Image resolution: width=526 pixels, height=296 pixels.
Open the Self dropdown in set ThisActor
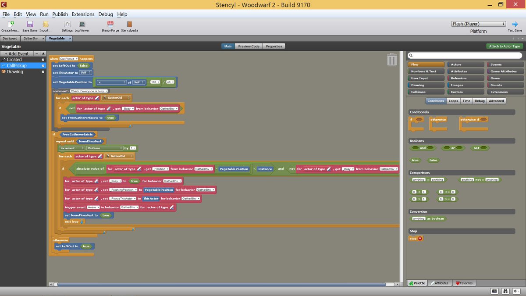pyautogui.click(x=85, y=72)
